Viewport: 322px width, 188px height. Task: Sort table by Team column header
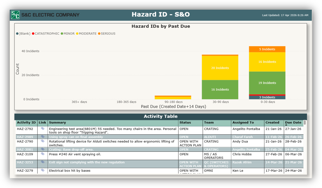click(217, 123)
